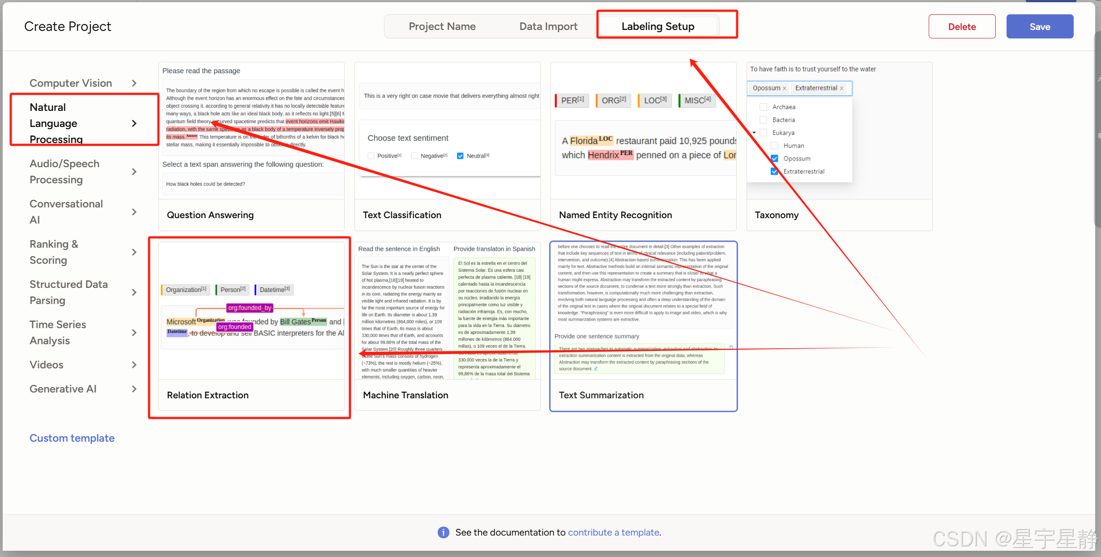Open the Relation Extraction template thumbnail
1101x557 pixels.
pyautogui.click(x=252, y=311)
